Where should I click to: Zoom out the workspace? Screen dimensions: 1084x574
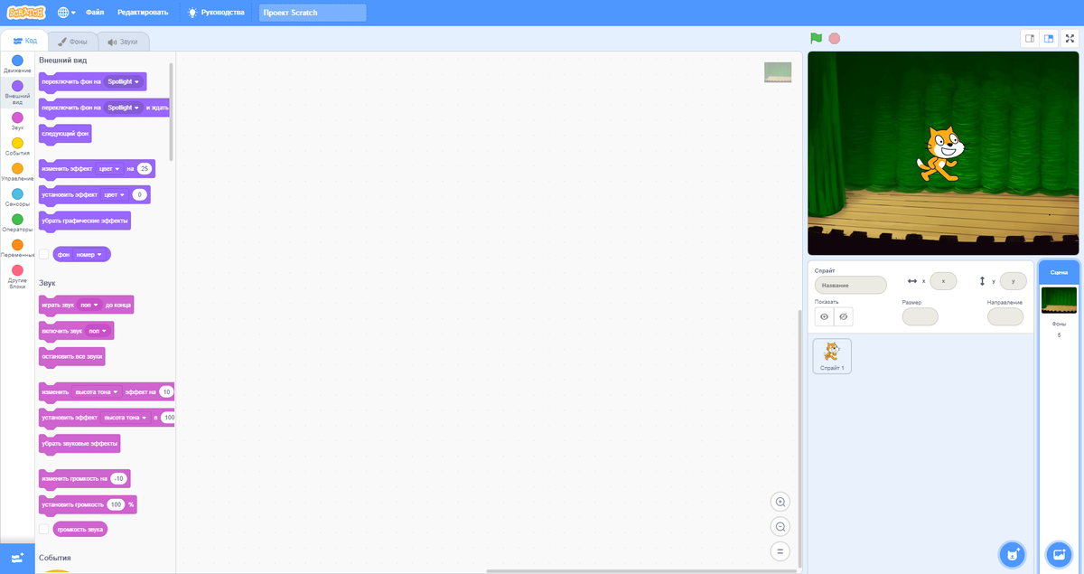(x=780, y=526)
